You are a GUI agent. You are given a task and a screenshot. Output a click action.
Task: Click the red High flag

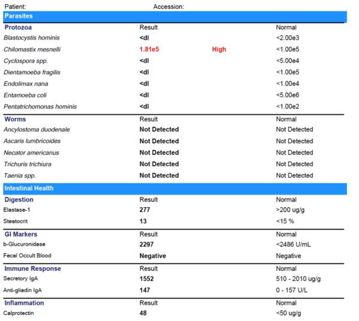pyautogui.click(x=219, y=49)
